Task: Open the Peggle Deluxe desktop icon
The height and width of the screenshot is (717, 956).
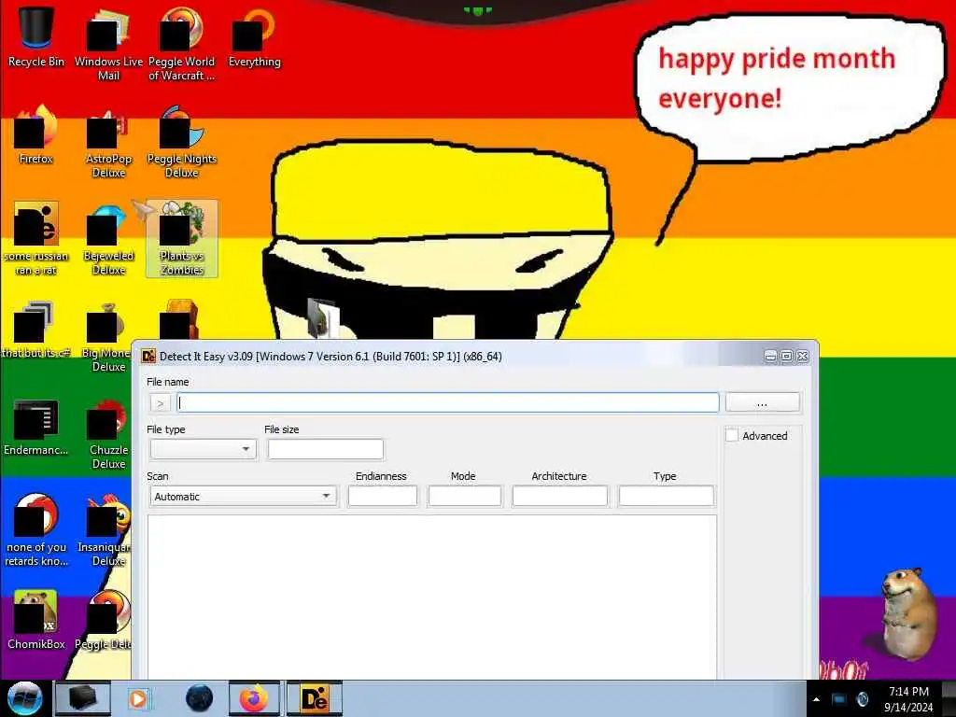Action: [x=104, y=620]
